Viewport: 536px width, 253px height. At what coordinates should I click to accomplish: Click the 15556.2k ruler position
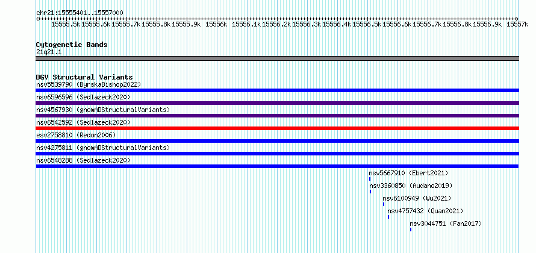pos(276,24)
